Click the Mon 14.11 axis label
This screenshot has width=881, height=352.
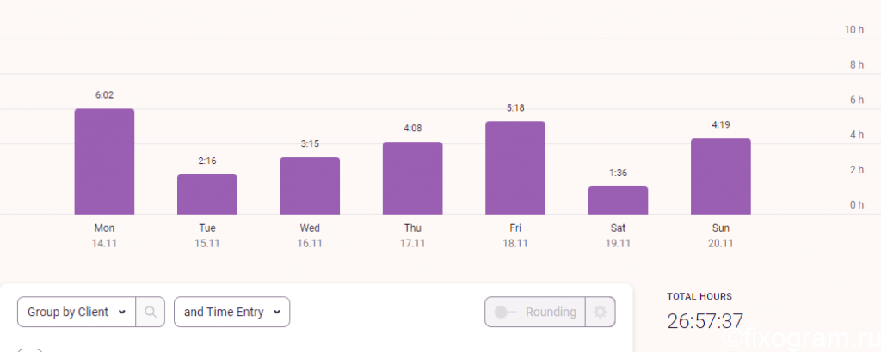click(x=104, y=235)
